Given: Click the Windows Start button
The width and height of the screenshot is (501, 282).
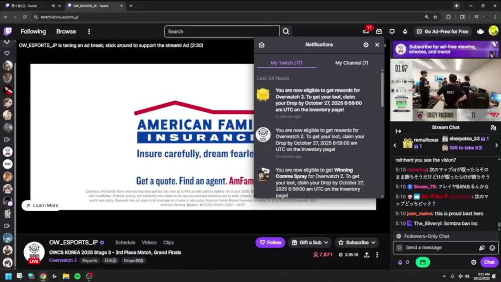Looking at the screenshot, I should pyautogui.click(x=8, y=276).
